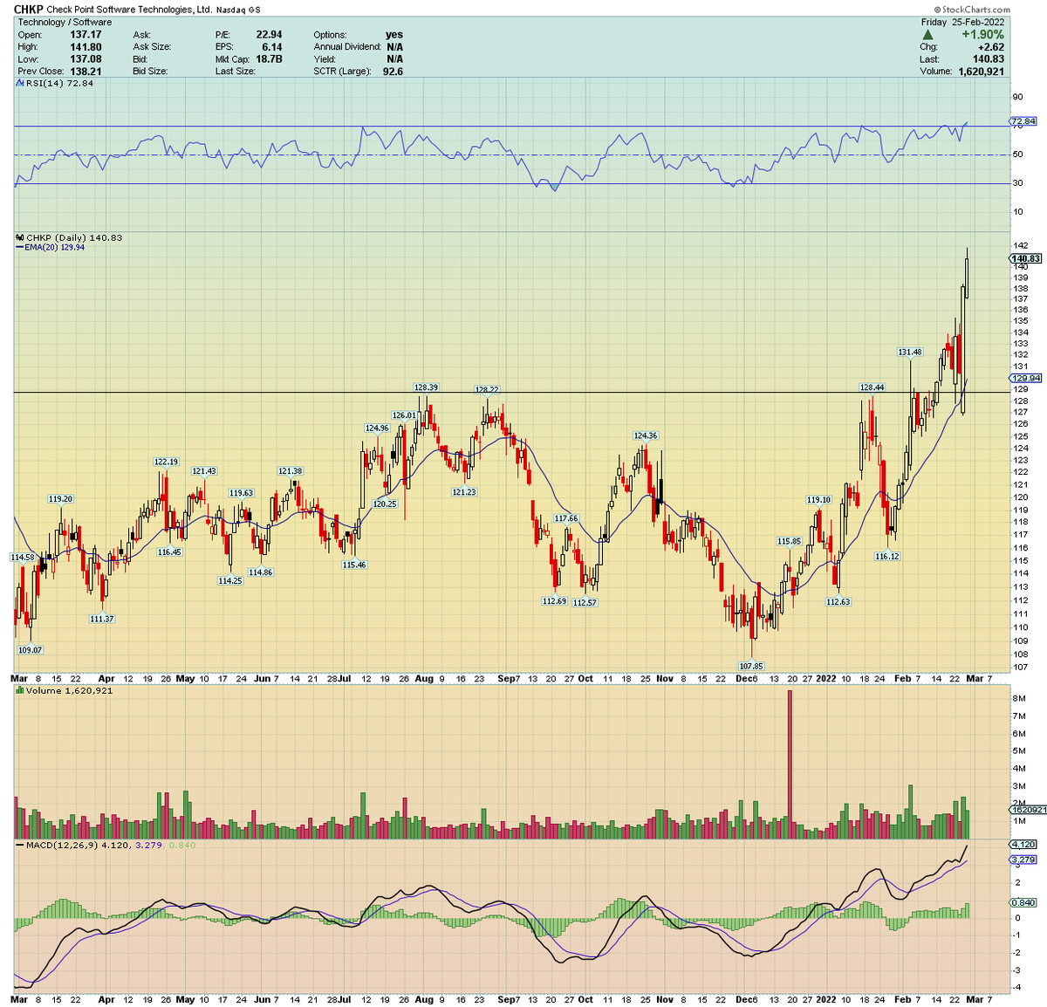Click the MACD histogram 0.840 axis tag
The width and height of the screenshot is (1047, 1007).
tap(1023, 903)
